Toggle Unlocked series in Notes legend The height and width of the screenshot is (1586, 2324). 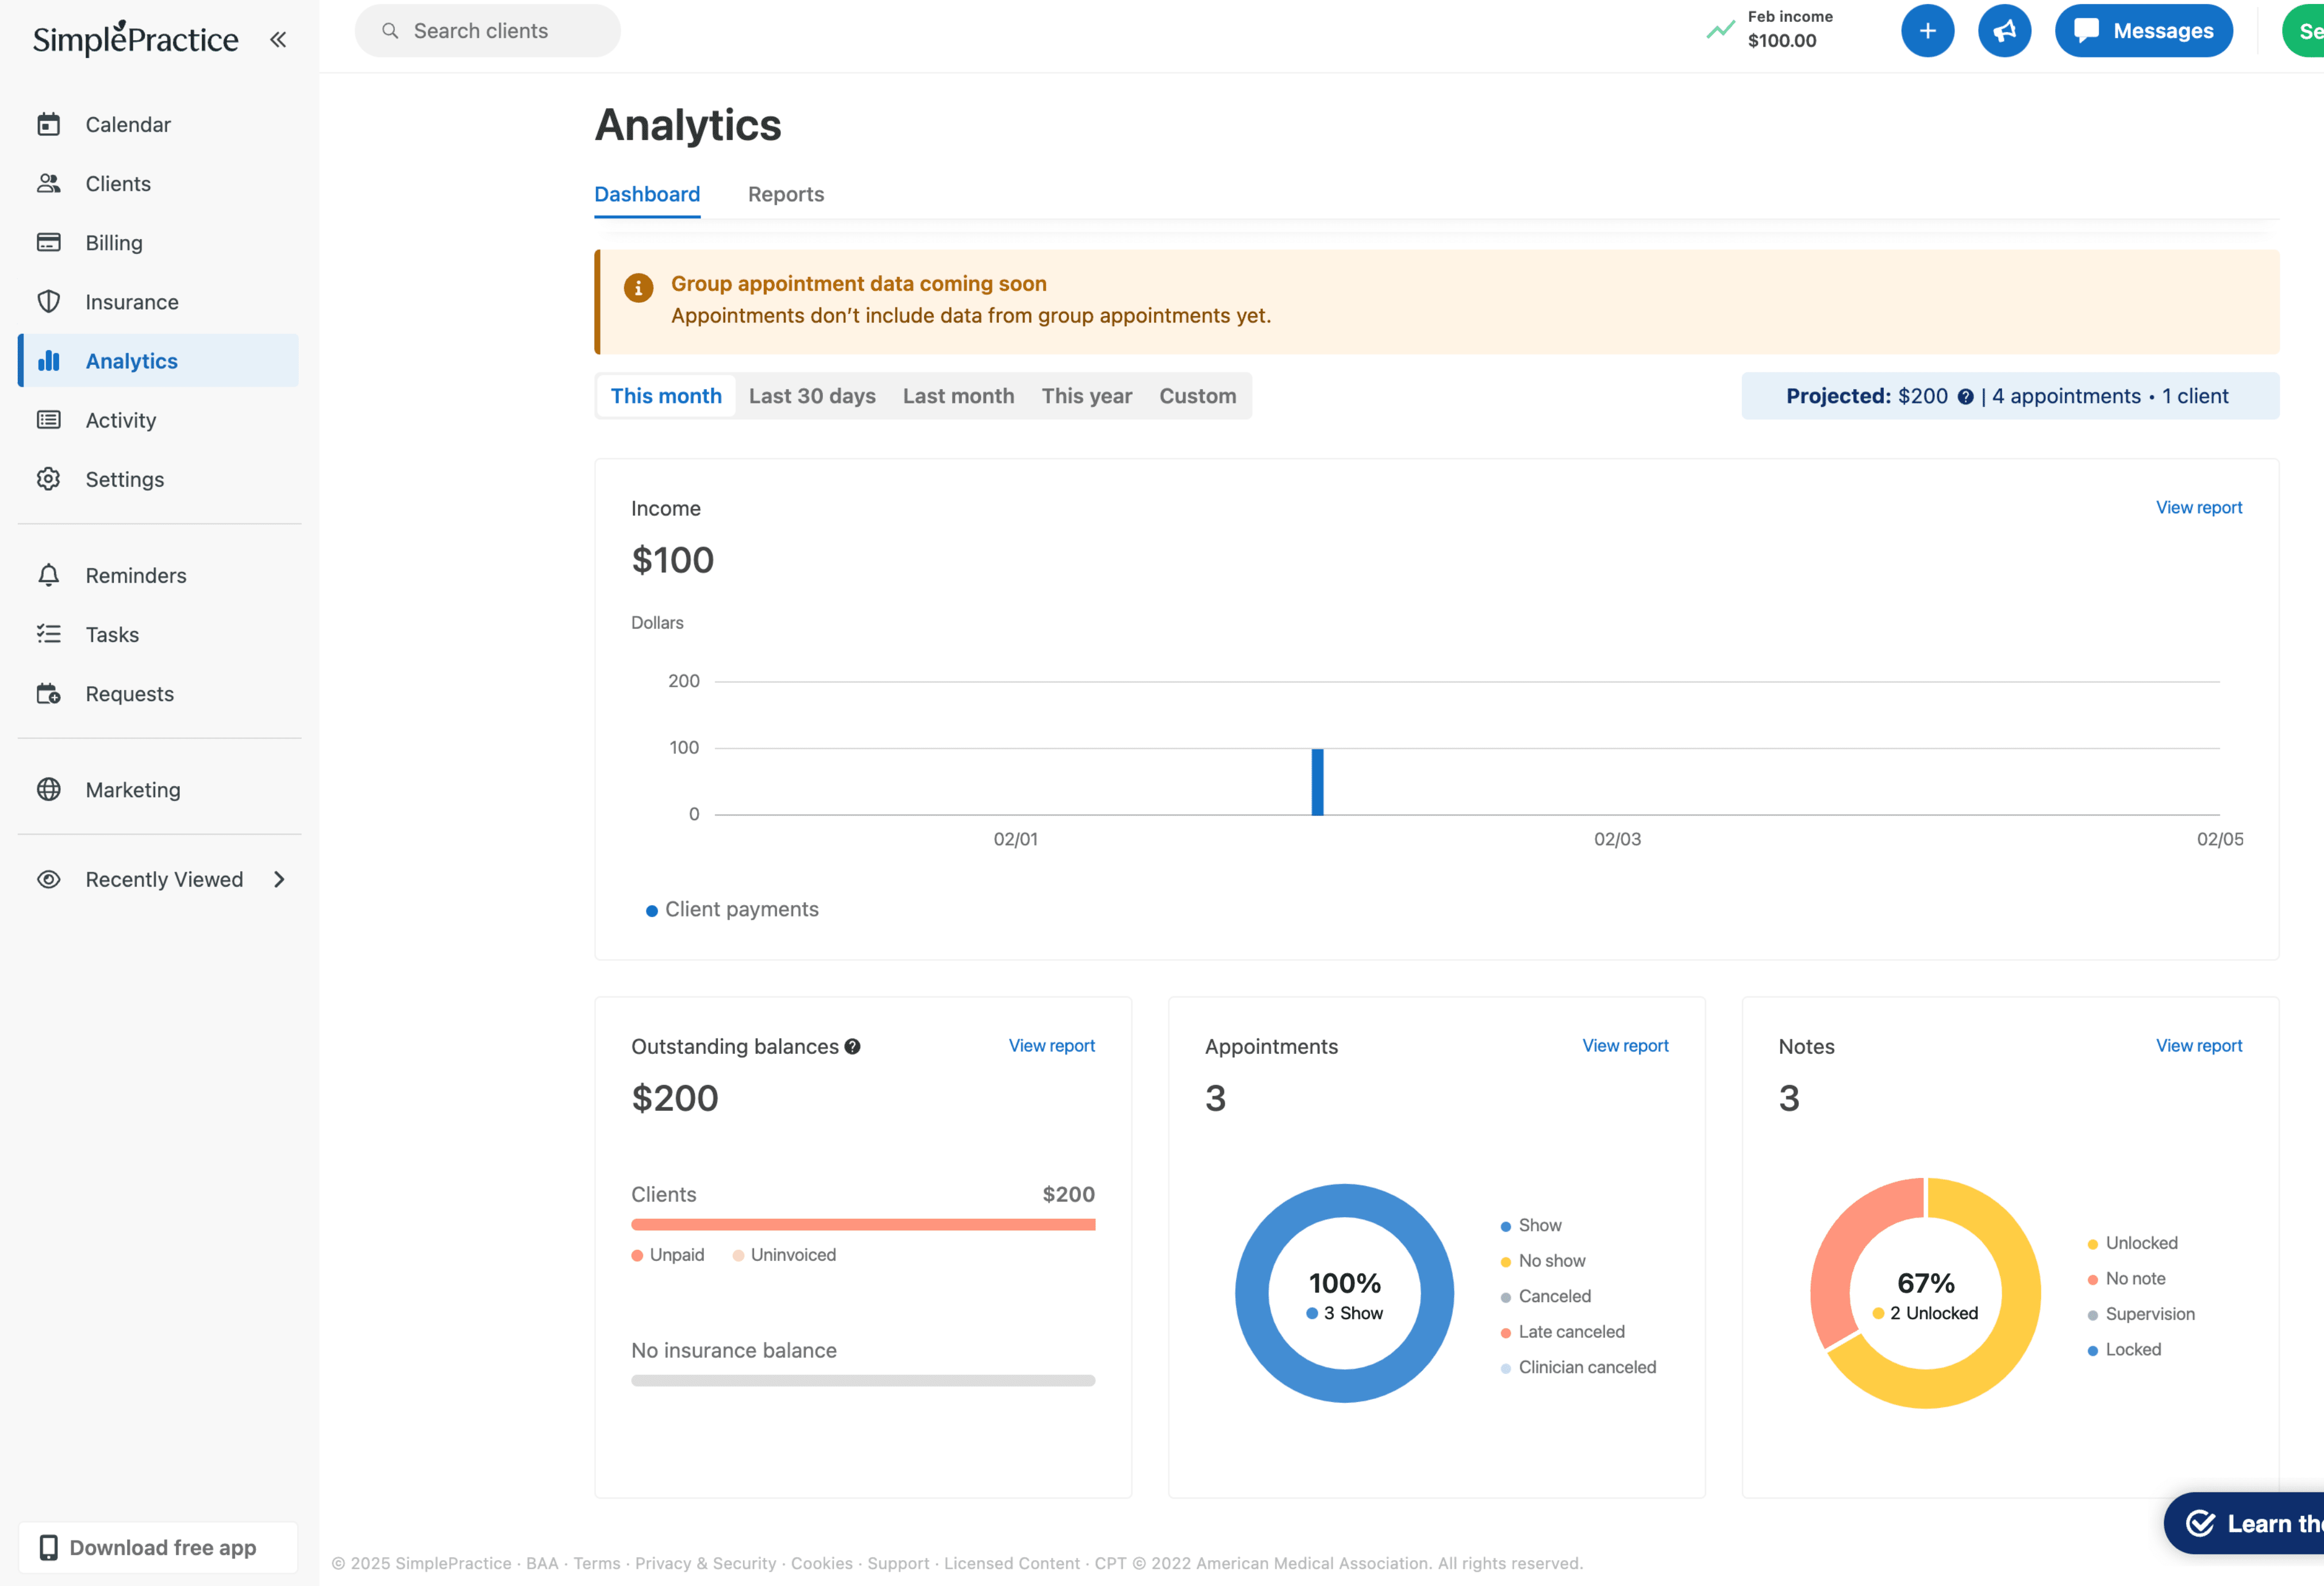pyautogui.click(x=2140, y=1243)
